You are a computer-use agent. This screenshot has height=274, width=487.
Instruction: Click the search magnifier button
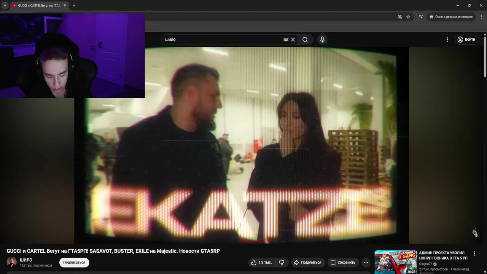(305, 40)
